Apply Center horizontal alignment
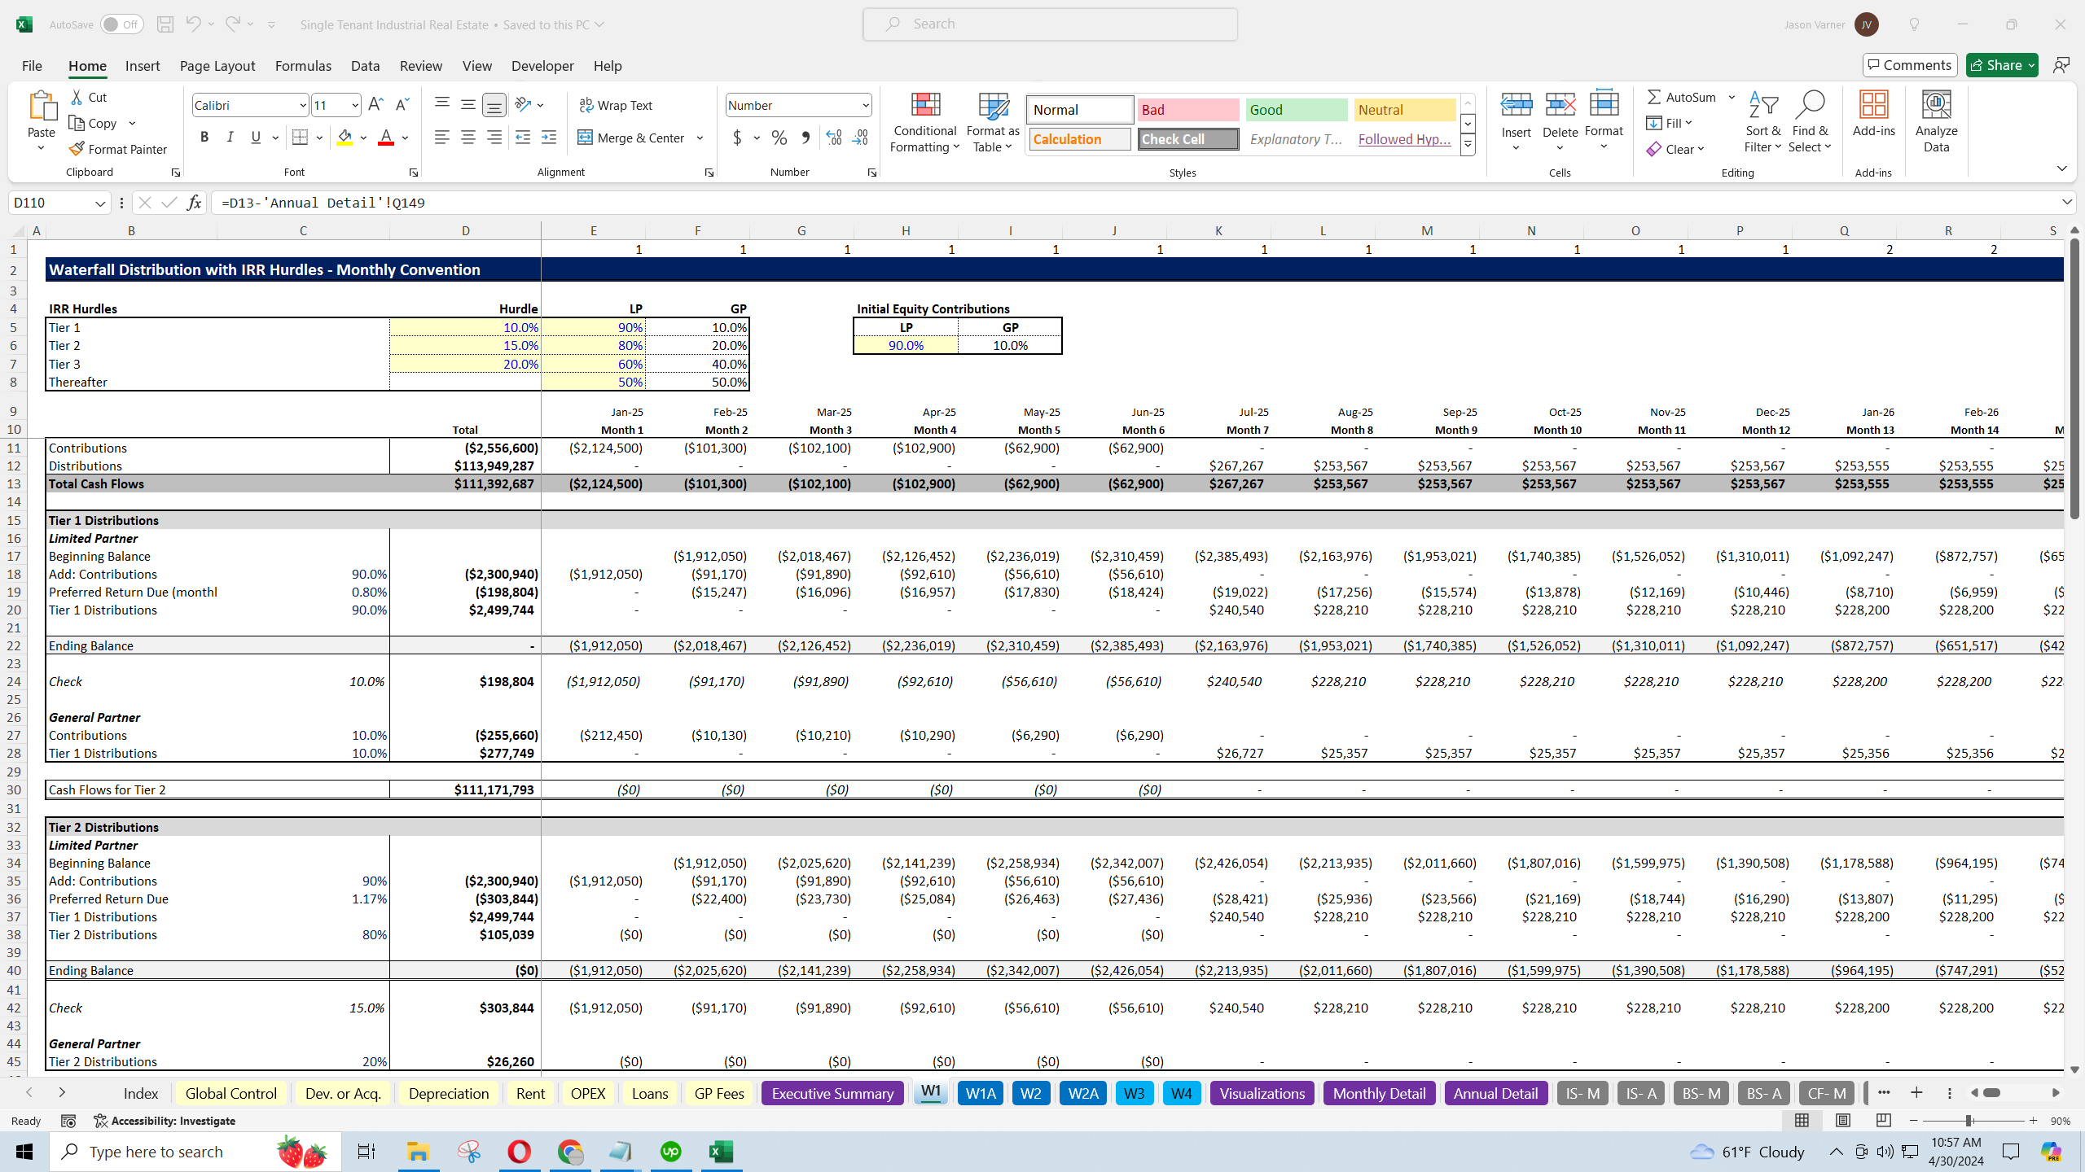This screenshot has width=2085, height=1172. click(x=467, y=138)
